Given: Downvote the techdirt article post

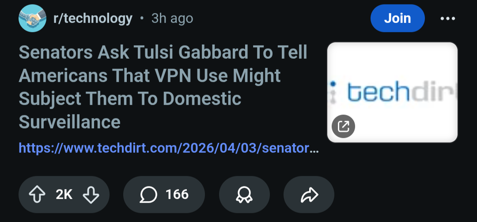Looking at the screenshot, I should [x=91, y=195].
